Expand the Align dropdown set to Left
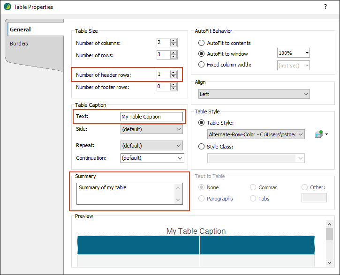Image resolution: width=340 pixels, height=275 pixels. [x=254, y=94]
